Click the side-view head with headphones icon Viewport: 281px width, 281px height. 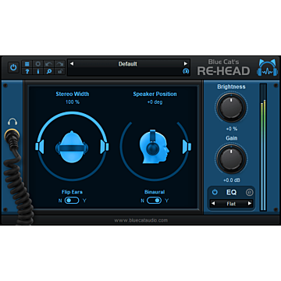[x=154, y=147]
